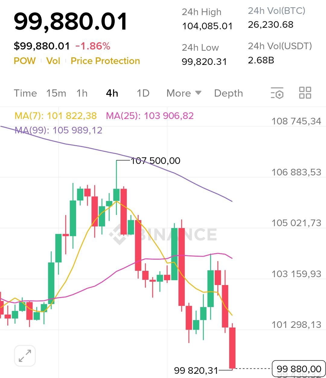
Task: Tap the Vol tag
Action: (53, 61)
